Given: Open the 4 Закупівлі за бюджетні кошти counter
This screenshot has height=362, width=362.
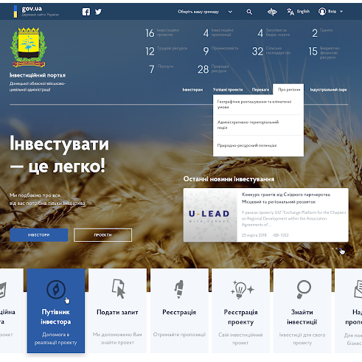Looking at the screenshot, I should click(x=274, y=33).
